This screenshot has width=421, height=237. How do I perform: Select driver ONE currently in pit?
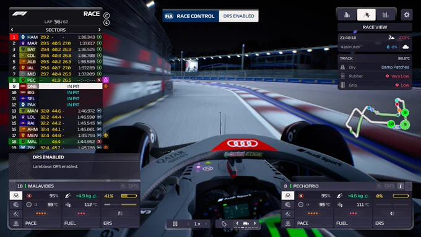point(56,86)
